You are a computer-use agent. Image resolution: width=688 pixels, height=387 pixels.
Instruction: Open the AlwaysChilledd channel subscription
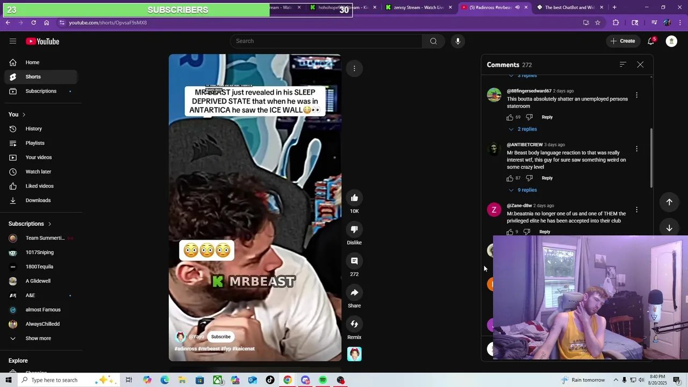[x=40, y=324]
